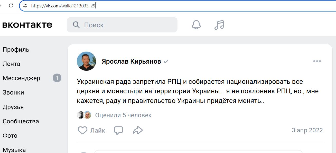336x153 pixels.
Task: Click the magnifier search icon
Action: pos(76,25)
